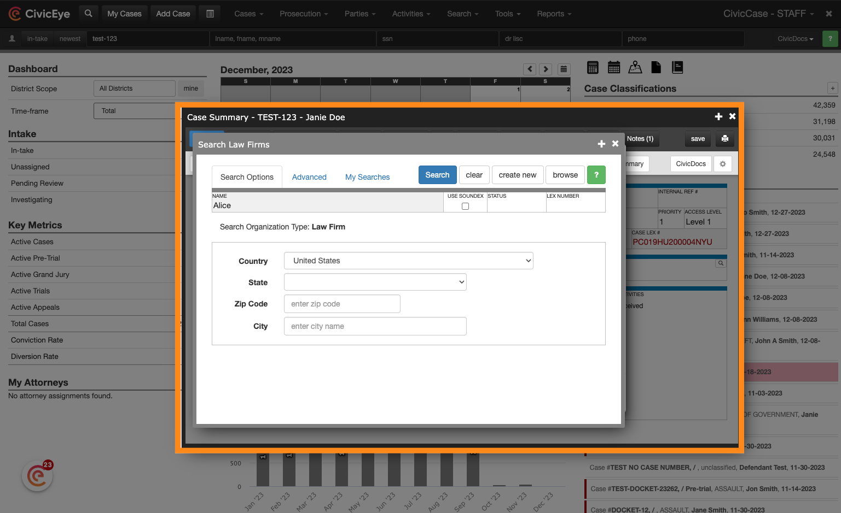Close the Case Summary window
Image resolution: width=841 pixels, height=513 pixels.
732,116
